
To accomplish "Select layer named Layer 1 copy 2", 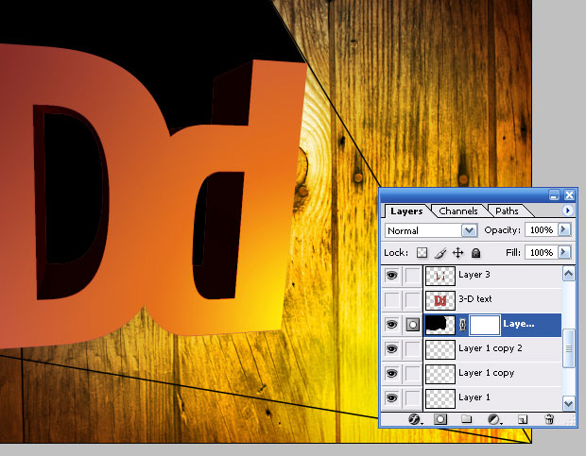I will (490, 348).
